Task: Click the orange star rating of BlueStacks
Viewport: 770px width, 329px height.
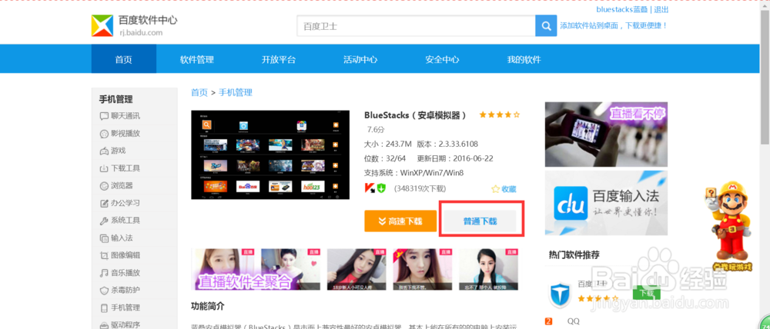Action: point(500,115)
